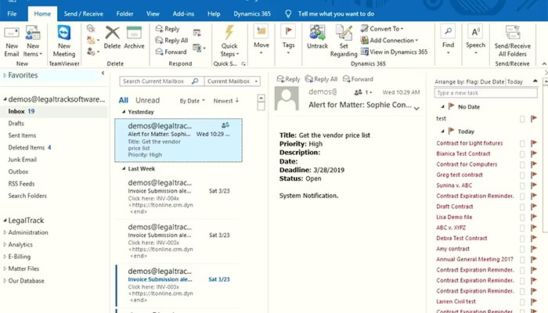Open the Speech read-aloud icon
Screen dimensions: 548x313
point(475,32)
